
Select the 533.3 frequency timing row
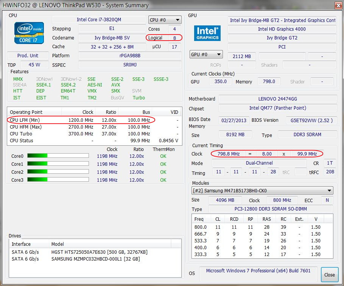[x=262, y=241]
